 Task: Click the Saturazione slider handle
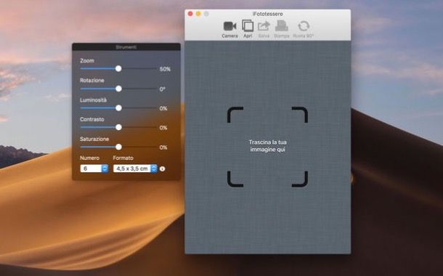pos(118,147)
